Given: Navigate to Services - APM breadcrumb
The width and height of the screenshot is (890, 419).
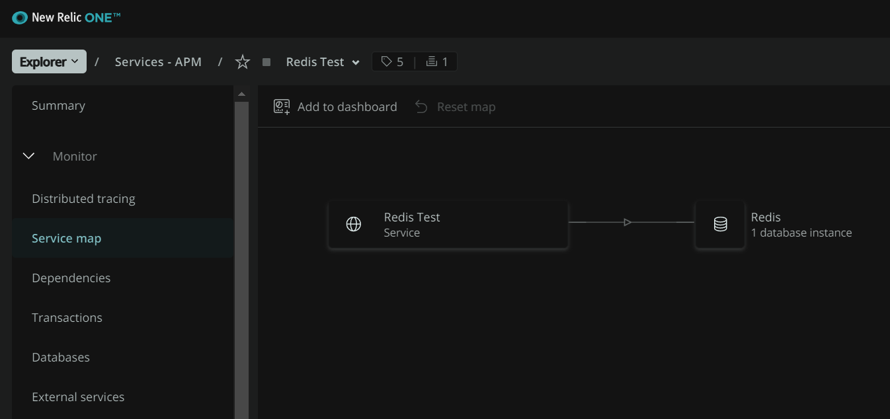Looking at the screenshot, I should pyautogui.click(x=158, y=62).
